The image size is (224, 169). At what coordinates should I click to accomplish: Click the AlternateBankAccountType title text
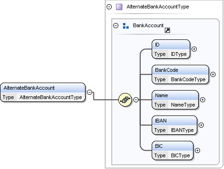(x=158, y=7)
